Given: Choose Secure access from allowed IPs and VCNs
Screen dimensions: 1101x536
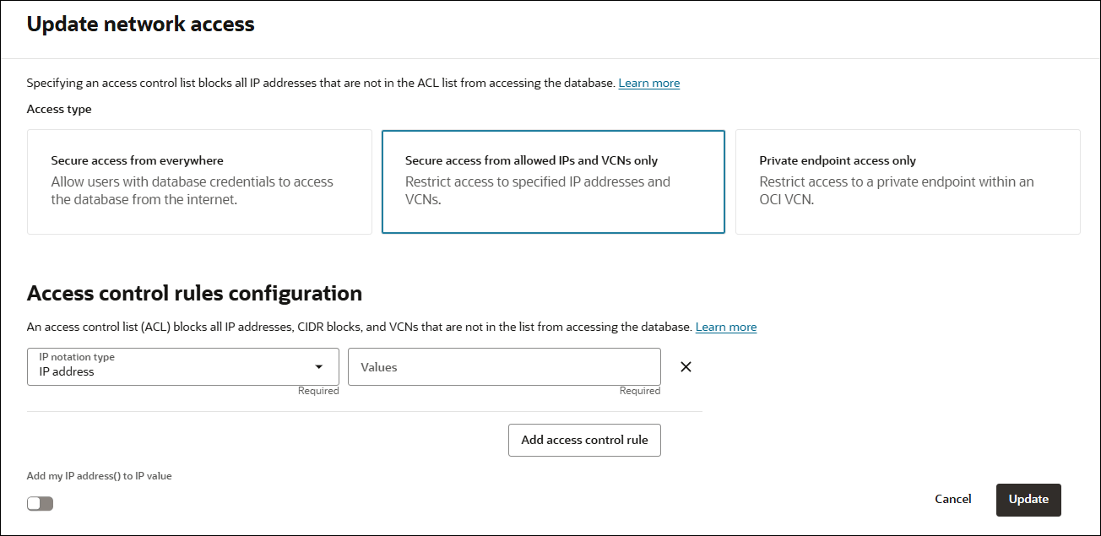Looking at the screenshot, I should tap(553, 181).
